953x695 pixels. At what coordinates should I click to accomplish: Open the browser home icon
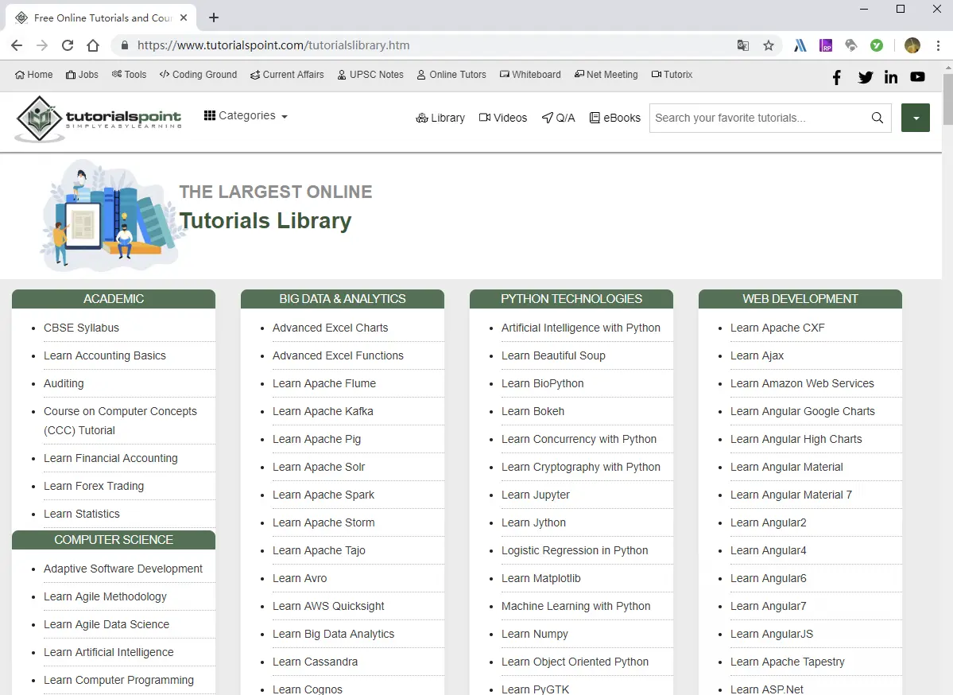pos(93,45)
